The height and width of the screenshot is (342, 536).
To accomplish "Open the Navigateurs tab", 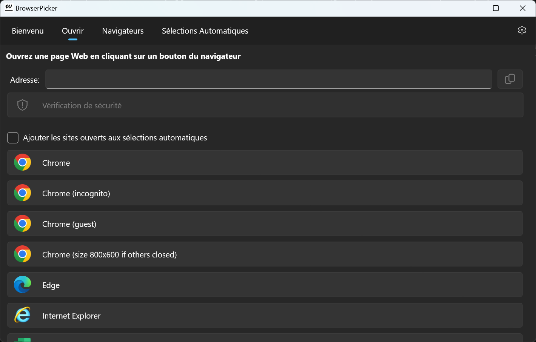I will [x=123, y=31].
